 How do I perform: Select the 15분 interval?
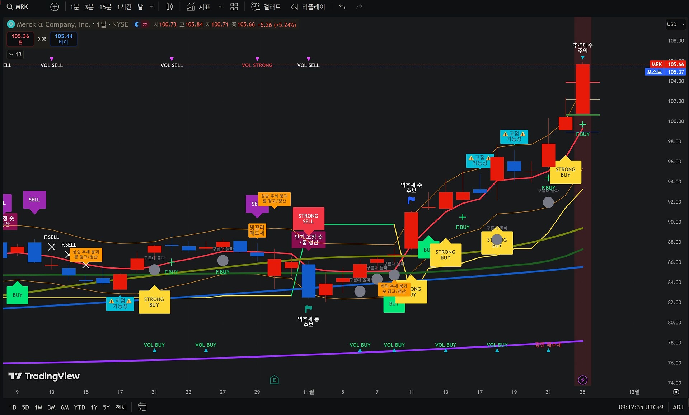[105, 7]
